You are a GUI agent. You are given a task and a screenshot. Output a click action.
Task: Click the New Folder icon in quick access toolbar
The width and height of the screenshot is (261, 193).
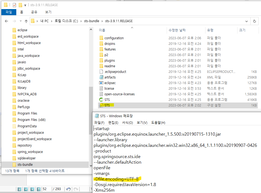(20, 5)
